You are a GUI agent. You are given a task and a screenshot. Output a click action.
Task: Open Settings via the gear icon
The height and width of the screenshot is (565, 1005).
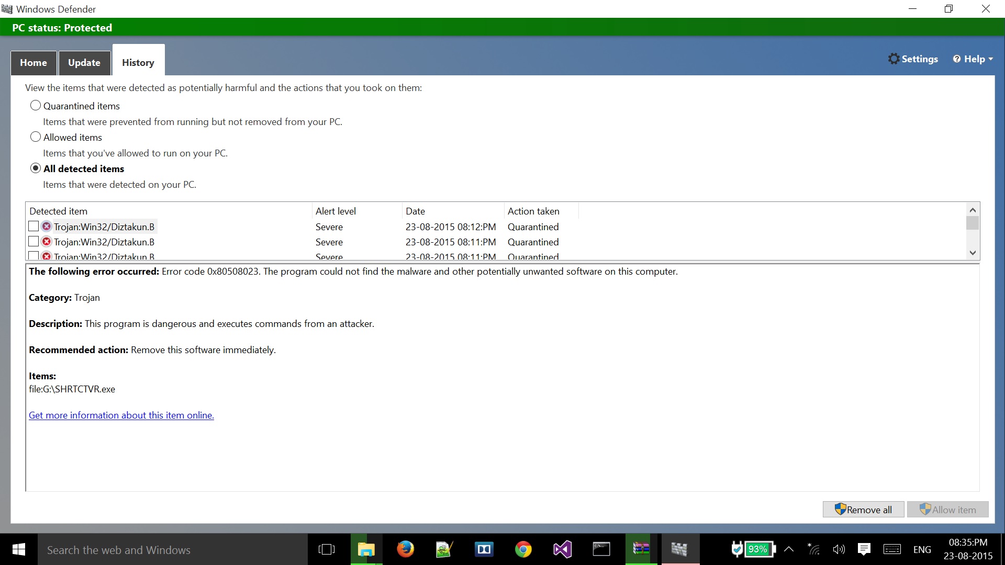click(x=894, y=59)
